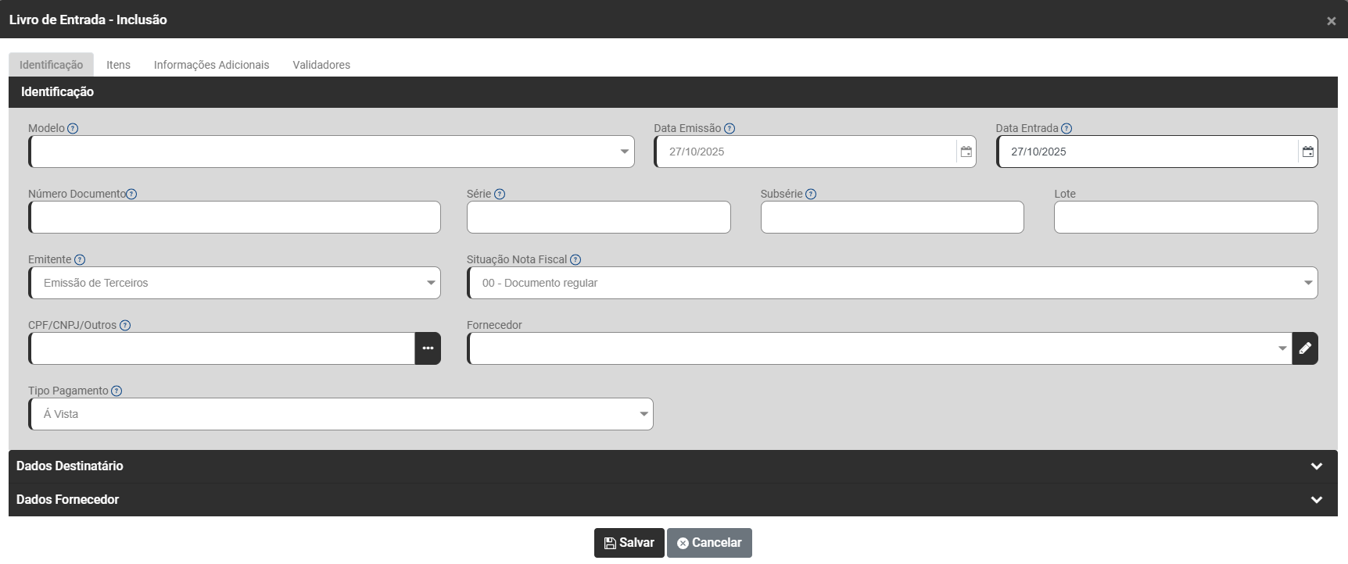The image size is (1348, 564).
Task: Open the Data Emissão calendar picker
Action: (966, 152)
